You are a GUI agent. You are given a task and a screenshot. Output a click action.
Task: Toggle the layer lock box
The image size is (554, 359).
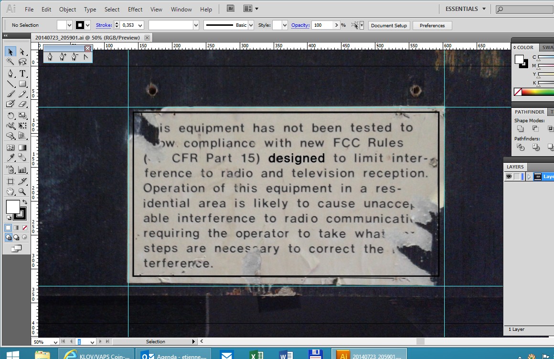pos(517,177)
